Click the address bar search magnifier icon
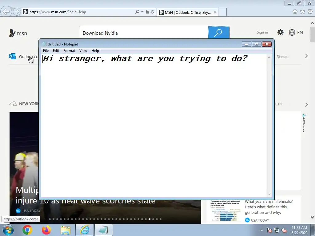 [137, 12]
